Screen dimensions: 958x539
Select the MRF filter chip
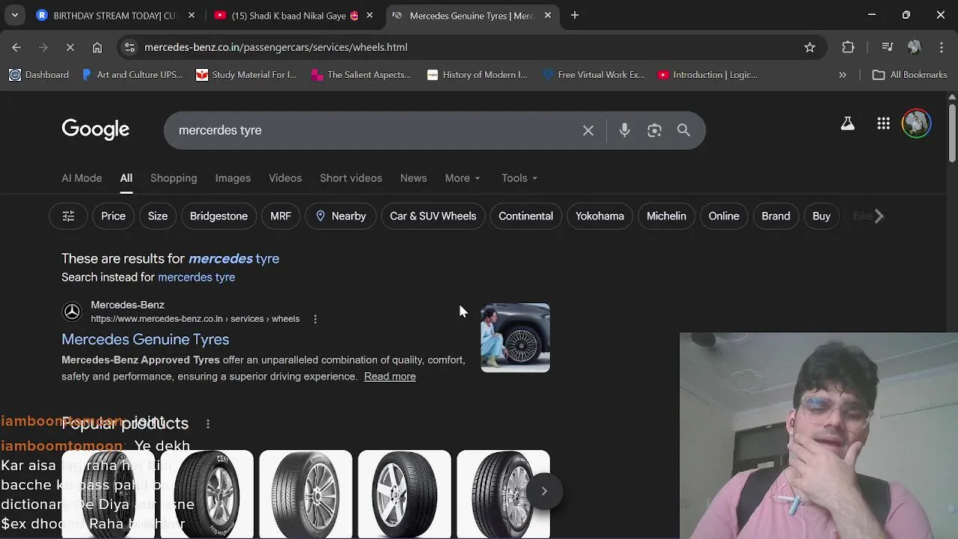point(281,216)
